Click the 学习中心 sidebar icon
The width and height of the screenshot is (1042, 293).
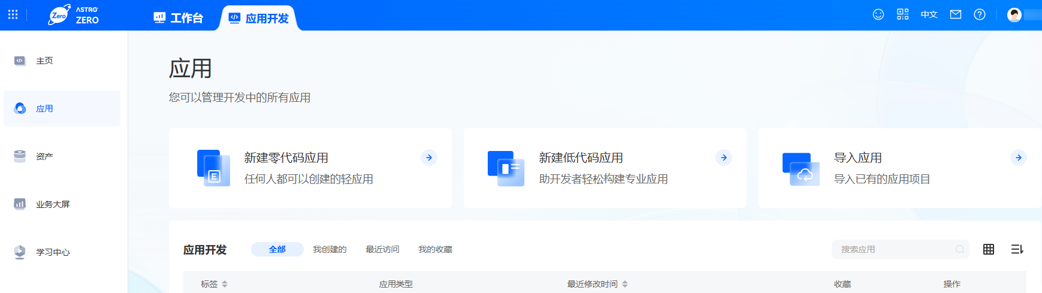pyautogui.click(x=20, y=252)
